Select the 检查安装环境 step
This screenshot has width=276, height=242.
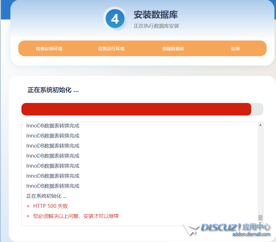pos(49,49)
